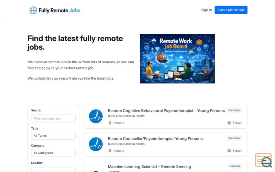Click the globe logo icon
Viewport: 275px width, 172px height.
33,10
